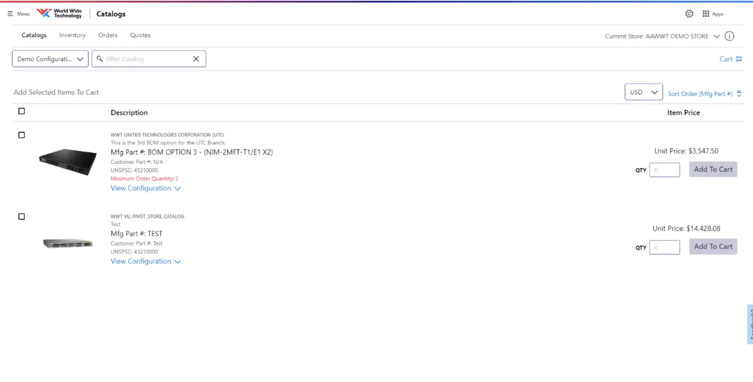The image size is (753, 382).
Task: Click the Description column header
Action: tap(129, 113)
